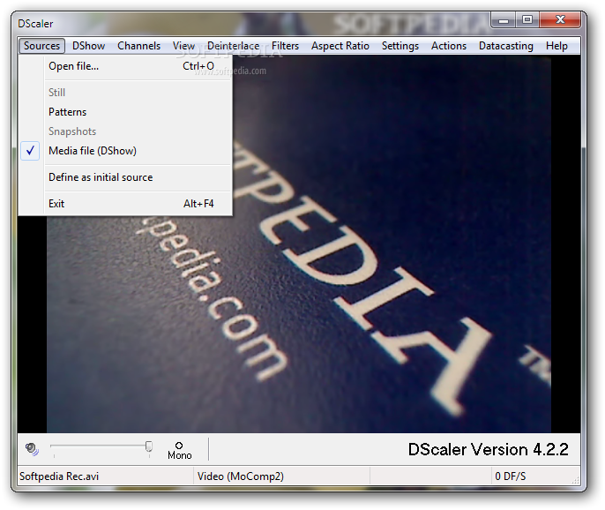The height and width of the screenshot is (510, 605).
Task: Open the Filters menu
Action: (x=285, y=46)
